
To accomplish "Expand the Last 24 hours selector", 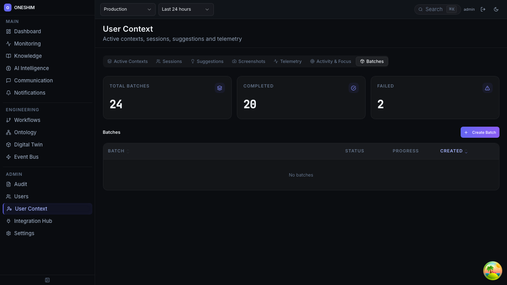I will (x=186, y=9).
